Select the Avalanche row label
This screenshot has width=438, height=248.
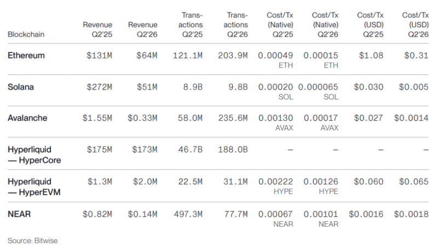(27, 118)
